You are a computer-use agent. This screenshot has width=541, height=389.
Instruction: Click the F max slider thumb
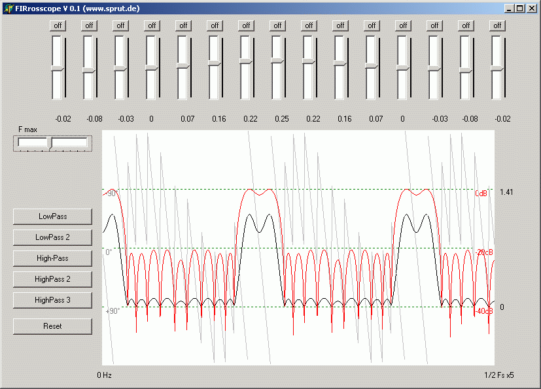50,143
